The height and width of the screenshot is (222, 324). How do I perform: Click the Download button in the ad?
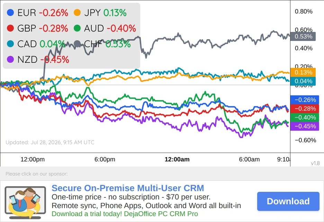(288, 201)
